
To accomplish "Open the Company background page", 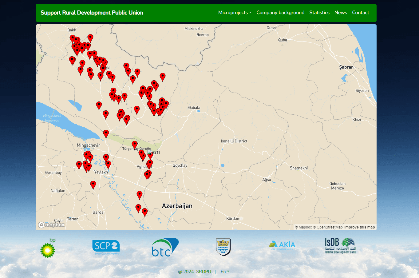I will 280,13.
